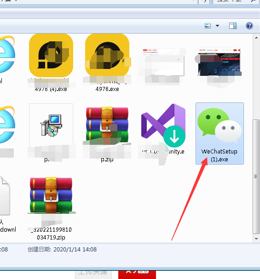Viewport: 260px width, 279px height.
Task: Select the yellow icon file 4978 (4).exe
Action: [51, 55]
